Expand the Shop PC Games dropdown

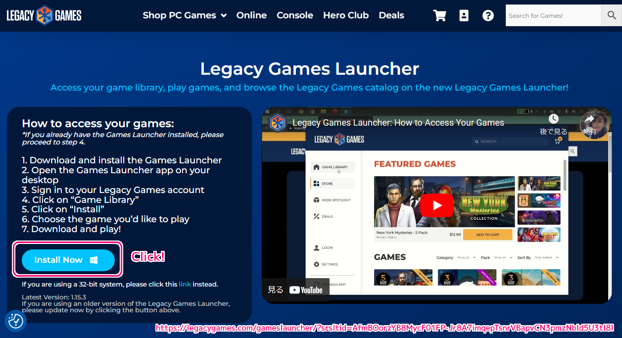pyautogui.click(x=185, y=15)
